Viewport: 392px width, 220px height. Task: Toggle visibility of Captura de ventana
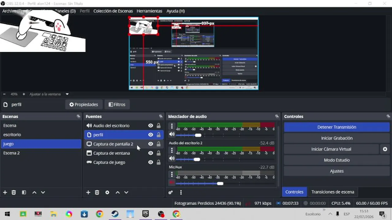pyautogui.click(x=150, y=153)
